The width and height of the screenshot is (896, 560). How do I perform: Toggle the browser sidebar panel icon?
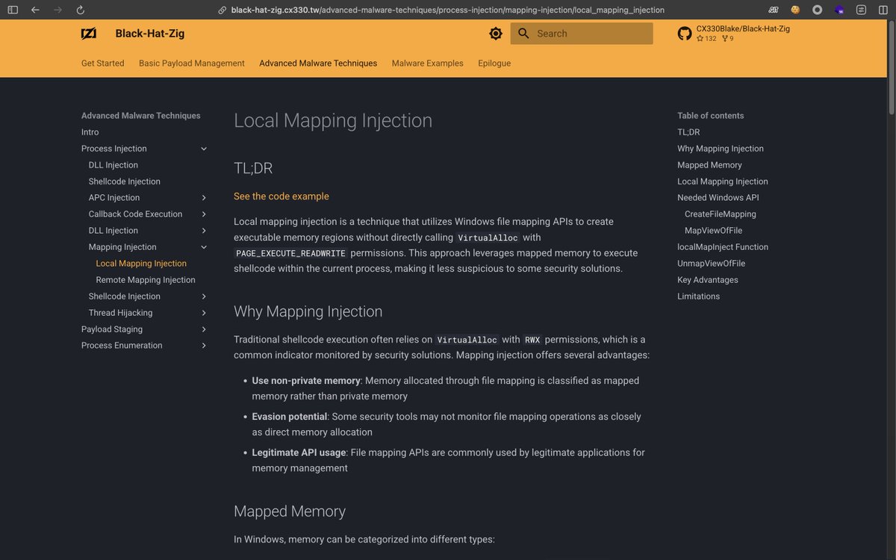[x=13, y=10]
